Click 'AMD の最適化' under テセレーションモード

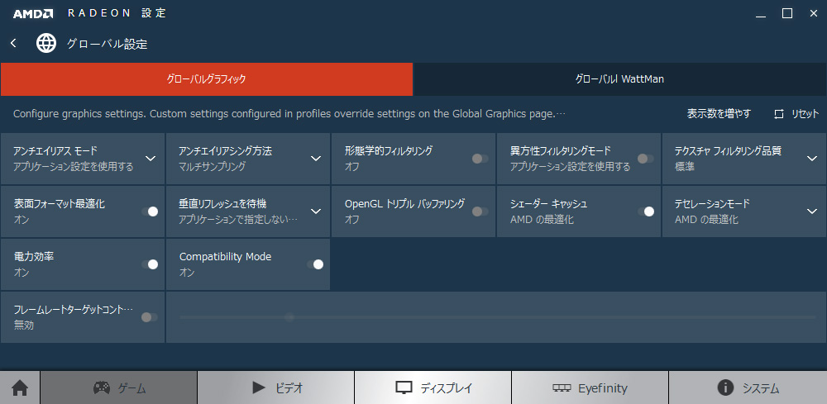(707, 220)
